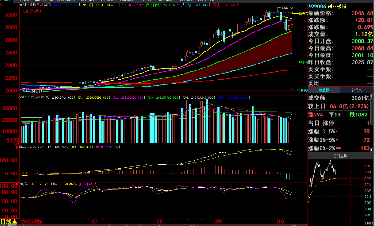Click the 10麦克 level marker
The width and height of the screenshot is (375, 226).
(x=303, y=14)
